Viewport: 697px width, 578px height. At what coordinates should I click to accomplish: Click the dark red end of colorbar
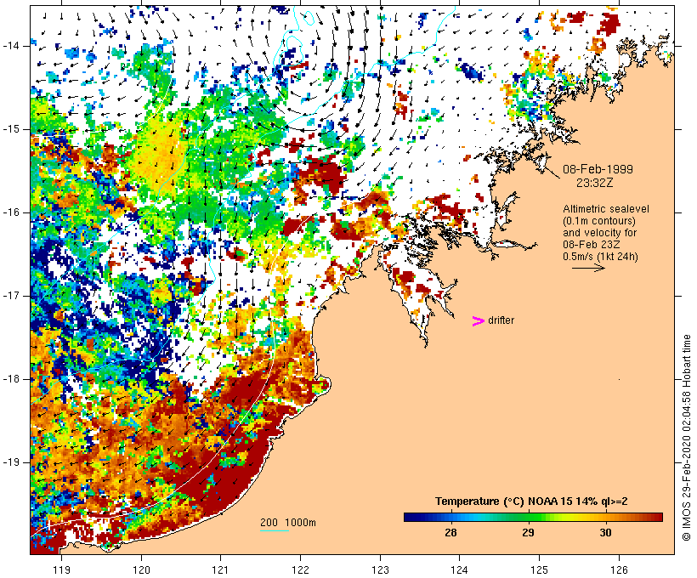[x=657, y=517]
